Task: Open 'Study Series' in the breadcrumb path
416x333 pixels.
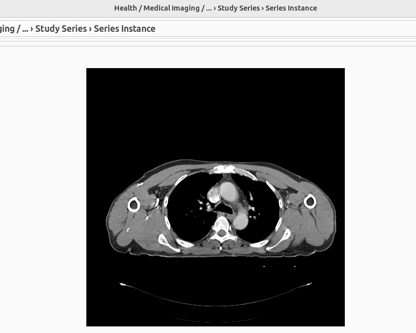Action: click(61, 29)
